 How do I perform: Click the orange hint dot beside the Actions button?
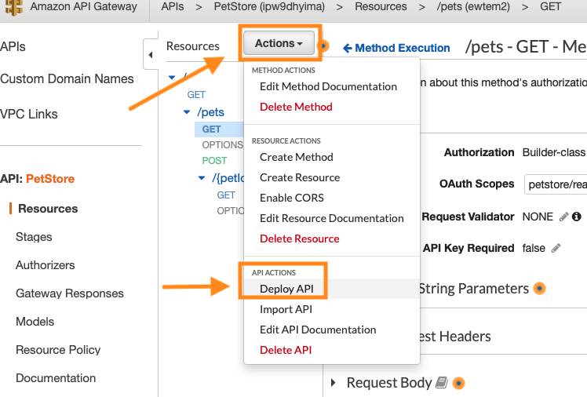click(x=324, y=46)
